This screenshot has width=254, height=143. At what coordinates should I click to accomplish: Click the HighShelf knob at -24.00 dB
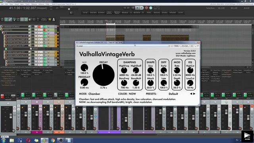pyautogui.click(x=136, y=70)
